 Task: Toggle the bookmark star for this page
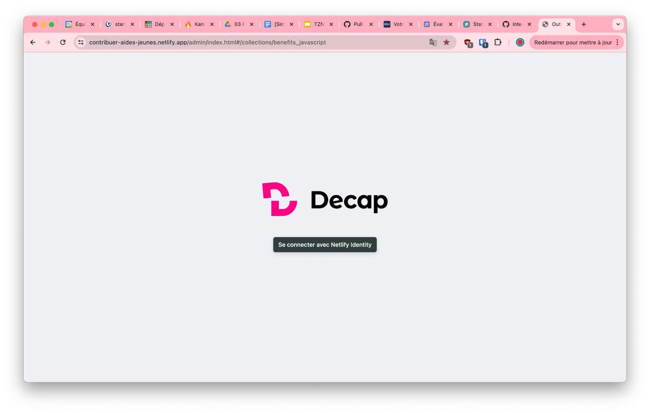click(446, 42)
